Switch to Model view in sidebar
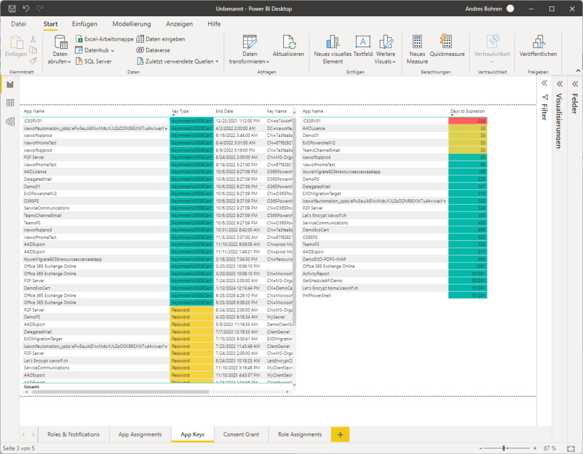The width and height of the screenshot is (583, 454). click(x=10, y=121)
